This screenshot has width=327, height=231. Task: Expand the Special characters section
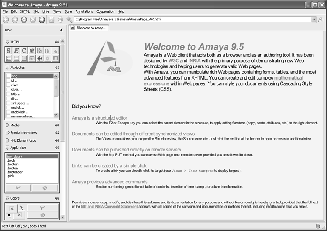8,133
